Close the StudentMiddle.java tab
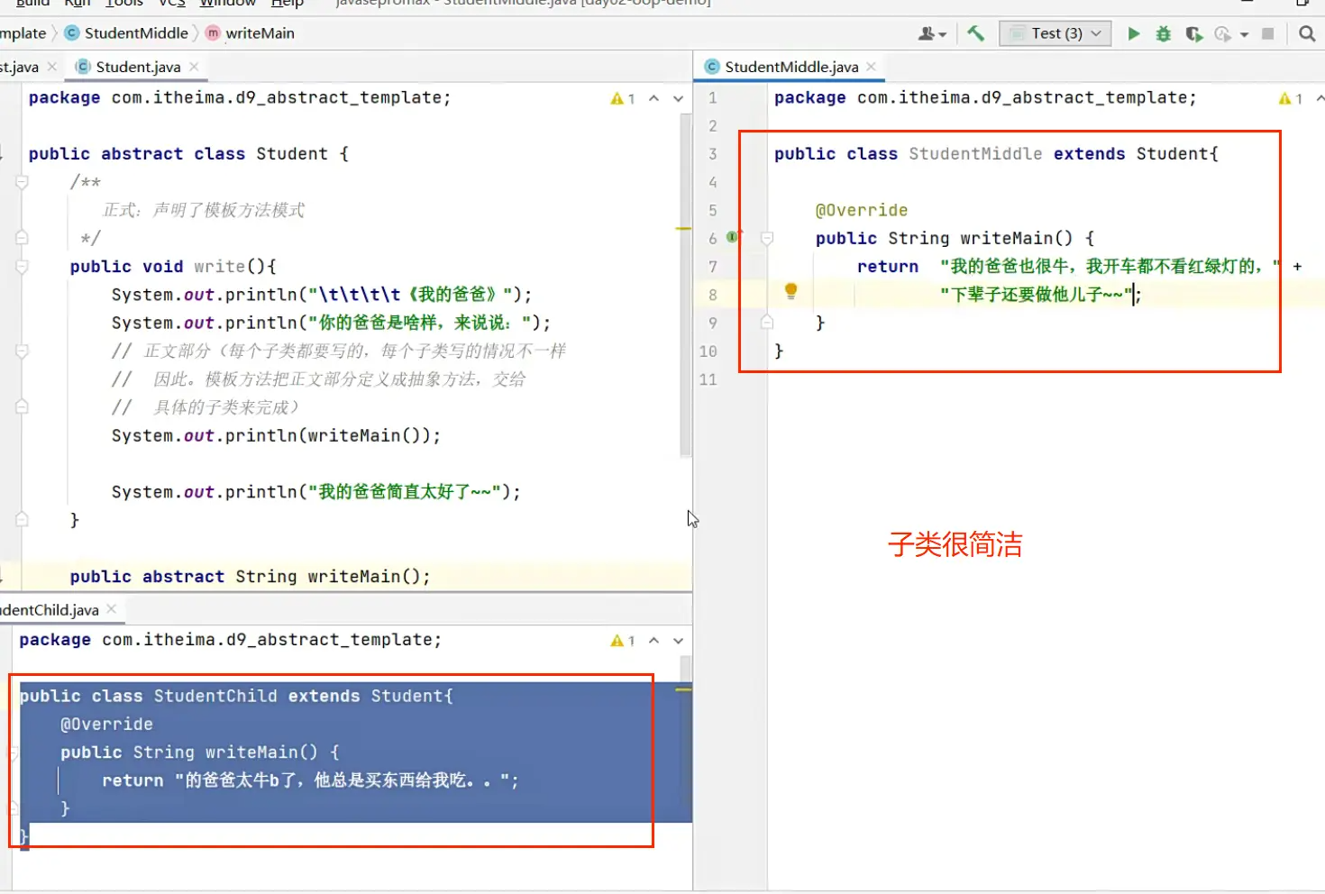 (x=871, y=67)
